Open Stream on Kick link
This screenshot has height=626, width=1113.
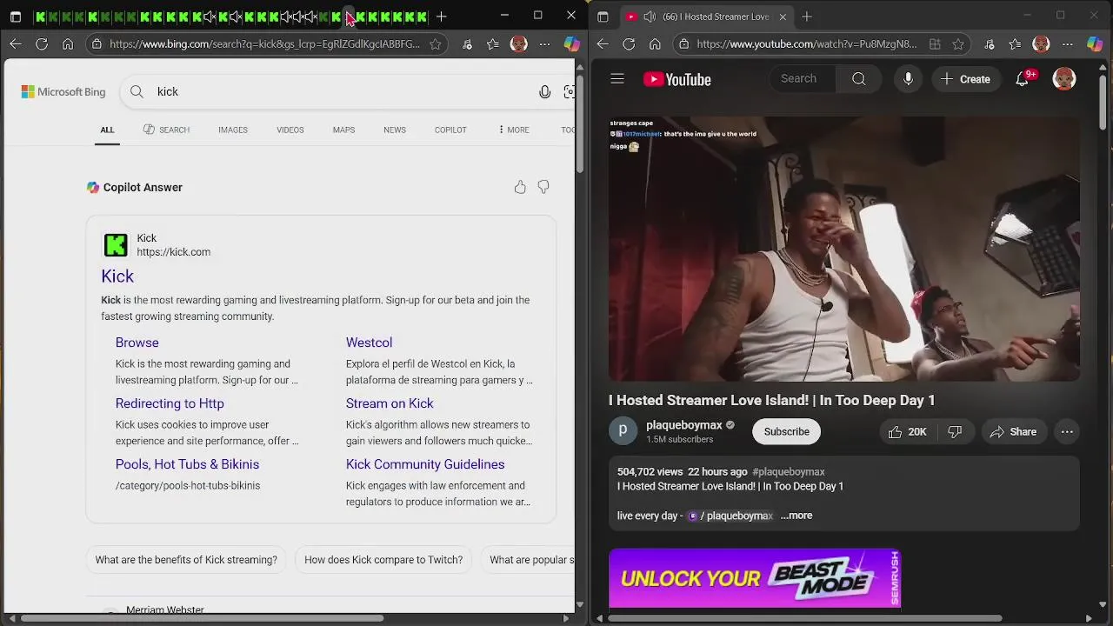tap(390, 403)
